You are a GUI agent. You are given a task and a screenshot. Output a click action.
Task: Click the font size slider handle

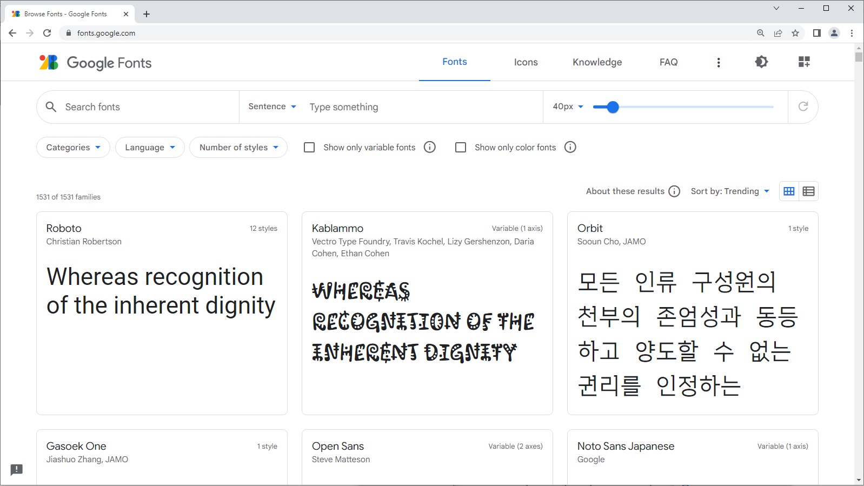click(x=613, y=107)
